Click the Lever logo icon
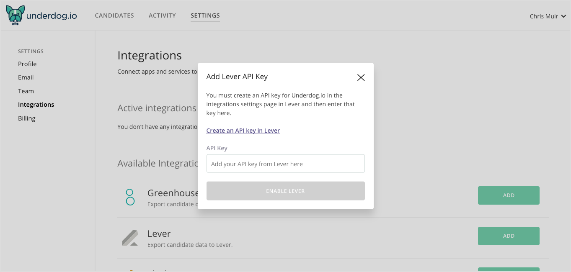571x272 pixels. point(130,238)
